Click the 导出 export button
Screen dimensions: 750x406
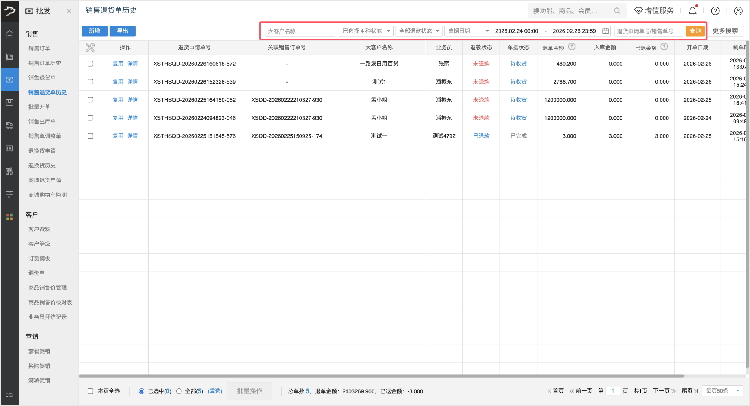[x=122, y=31]
